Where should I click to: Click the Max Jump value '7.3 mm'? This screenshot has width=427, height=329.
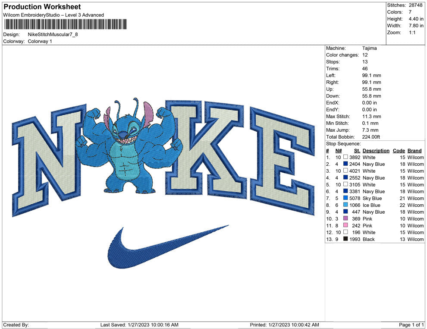coord(370,130)
